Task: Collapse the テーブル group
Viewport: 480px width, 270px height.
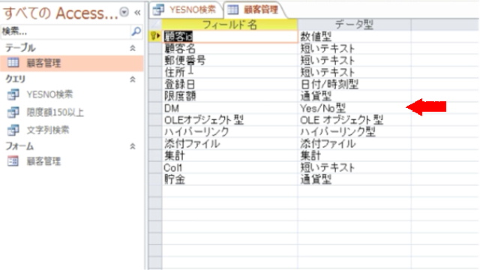Action: pos(133,48)
